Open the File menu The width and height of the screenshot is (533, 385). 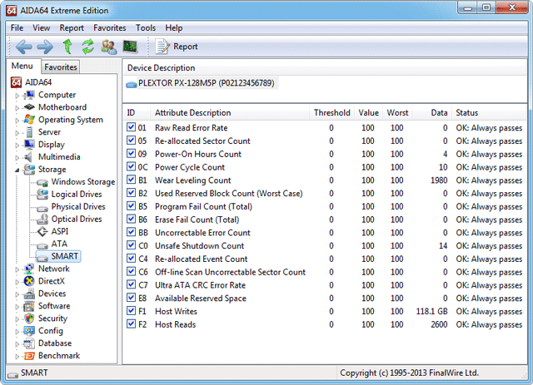click(x=17, y=27)
